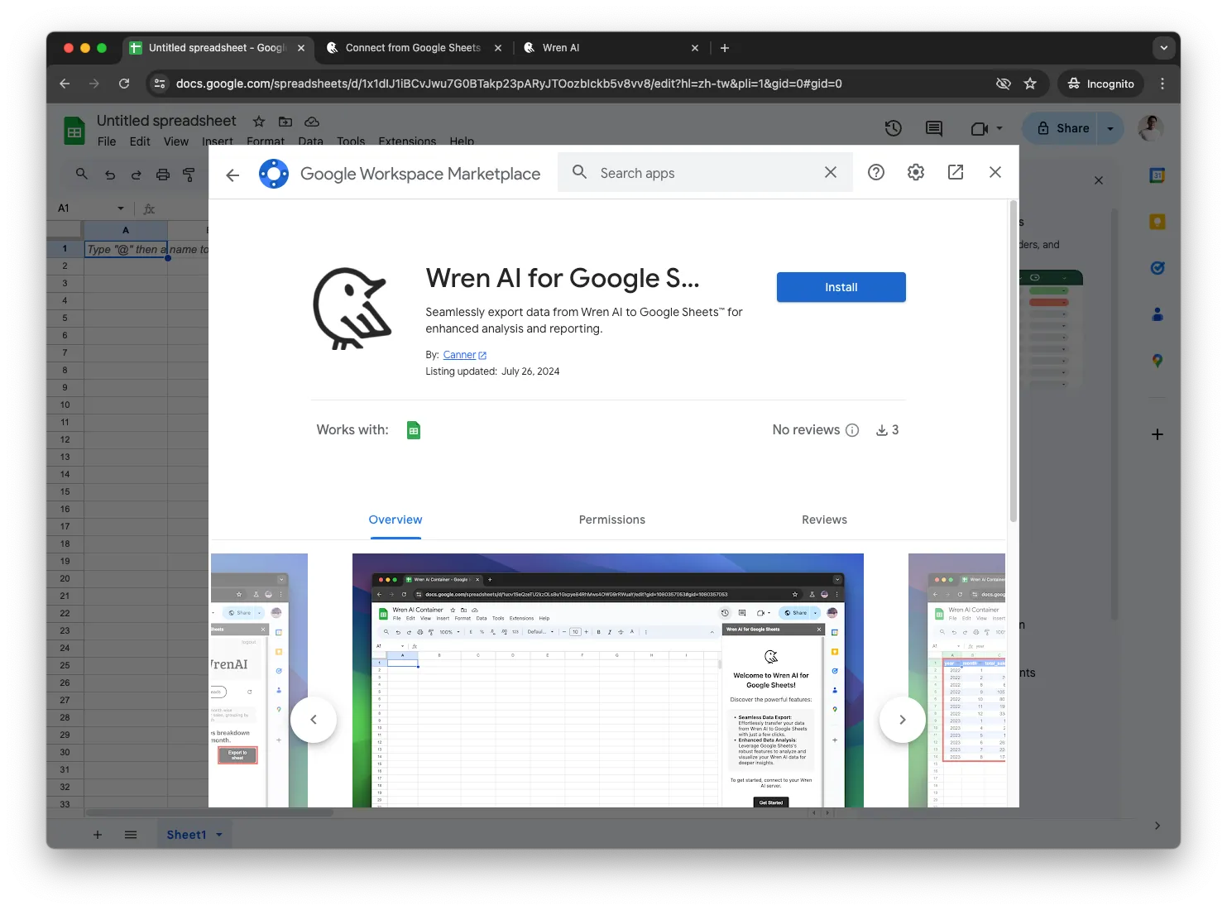Open Google account avatar

[1151, 127]
